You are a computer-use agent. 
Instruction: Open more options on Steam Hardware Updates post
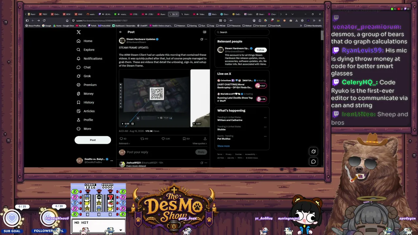coord(206,39)
